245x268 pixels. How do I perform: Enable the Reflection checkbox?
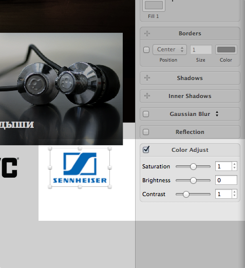[146, 132]
